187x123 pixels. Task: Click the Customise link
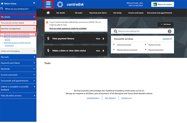pos(166,39)
